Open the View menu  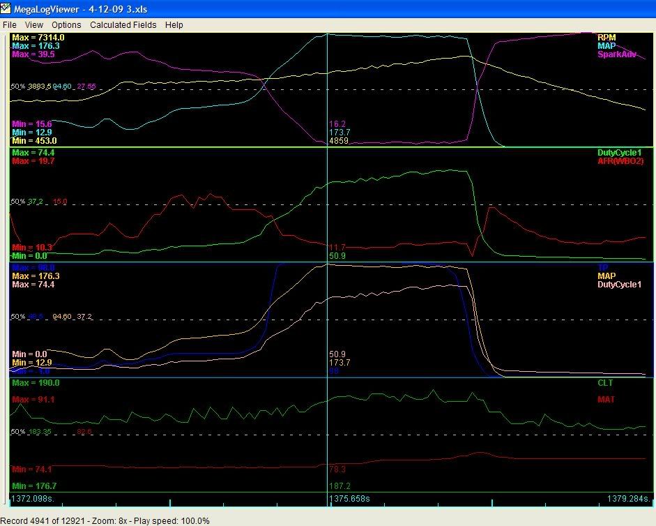pos(34,25)
